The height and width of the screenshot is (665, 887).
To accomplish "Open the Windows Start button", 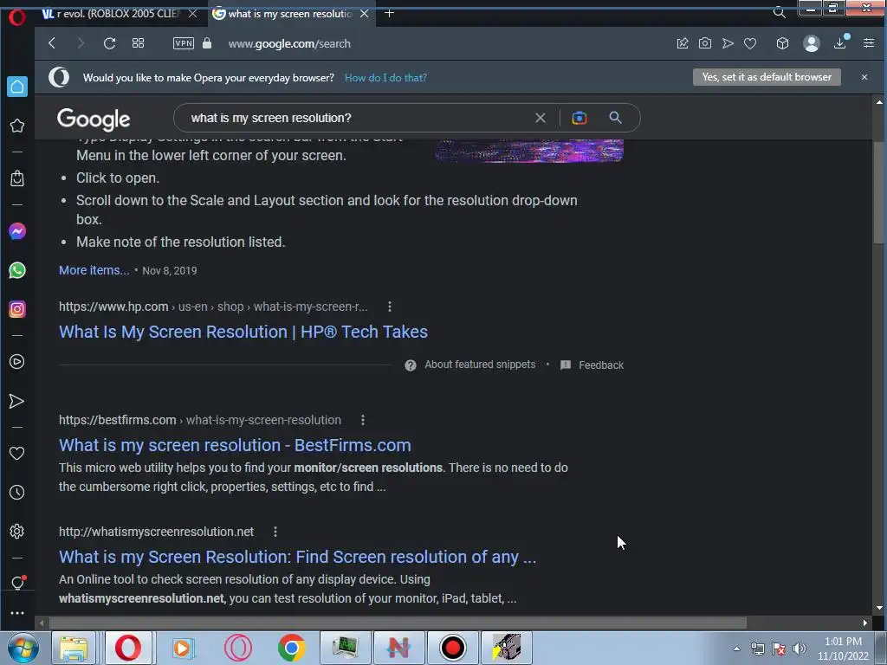I will pos(23,648).
